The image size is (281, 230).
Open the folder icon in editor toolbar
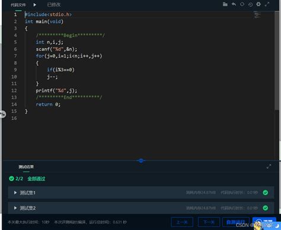(x=225, y=4)
